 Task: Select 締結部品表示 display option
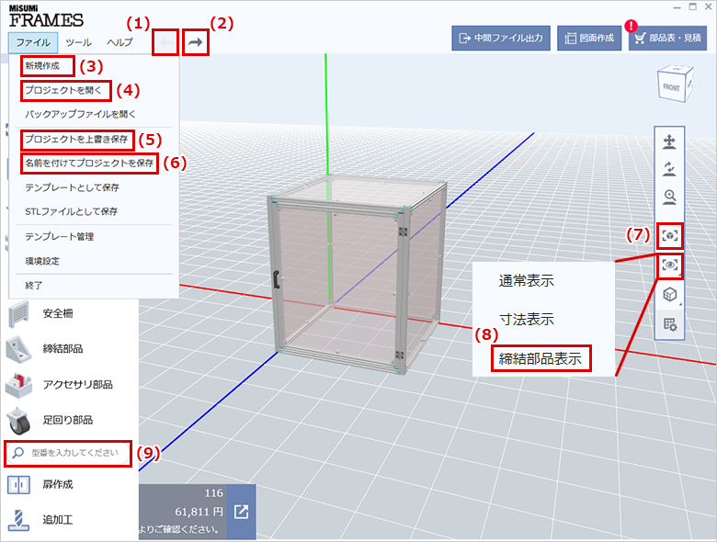coord(541,359)
